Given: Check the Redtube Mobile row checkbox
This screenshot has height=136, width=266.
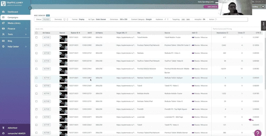Looking at the screenshot, I should click(x=36, y=94).
